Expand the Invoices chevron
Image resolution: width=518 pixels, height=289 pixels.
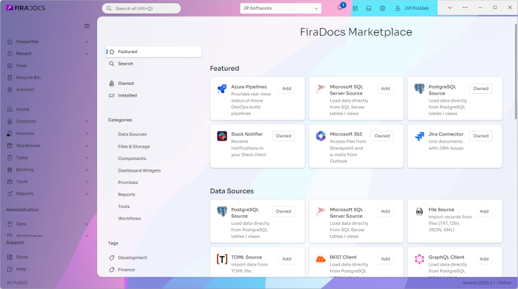[87, 133]
